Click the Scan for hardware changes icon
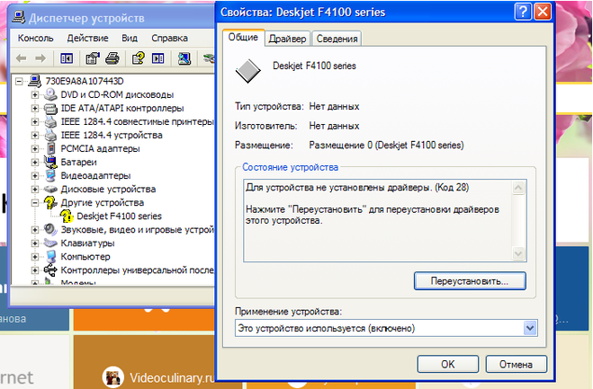Viewport: 593px width, 389px height. (184, 58)
